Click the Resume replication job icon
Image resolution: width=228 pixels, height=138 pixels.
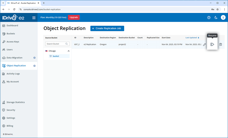point(212,44)
